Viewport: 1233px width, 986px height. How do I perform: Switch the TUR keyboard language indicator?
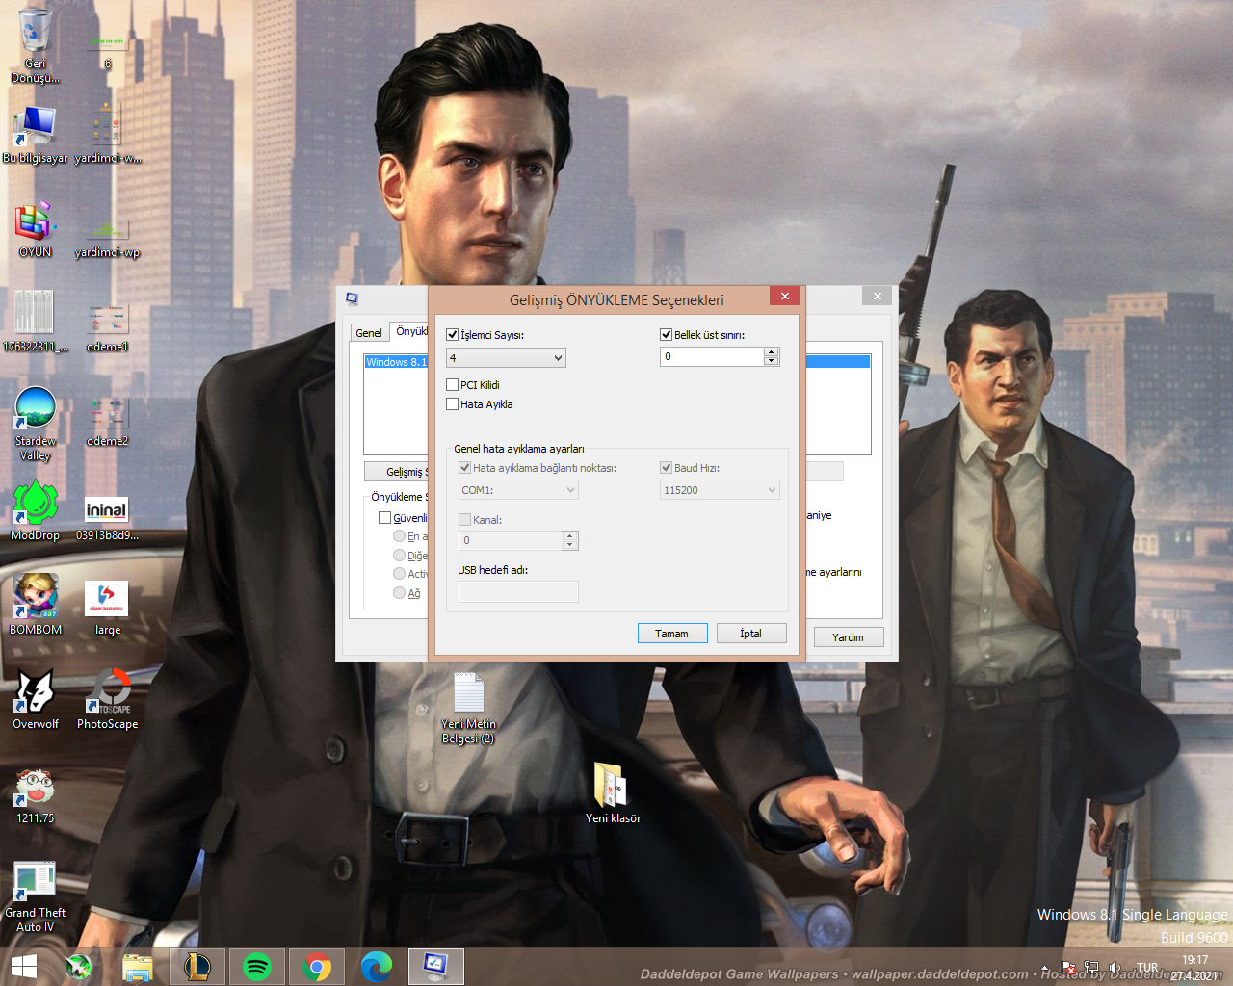pyautogui.click(x=1147, y=968)
